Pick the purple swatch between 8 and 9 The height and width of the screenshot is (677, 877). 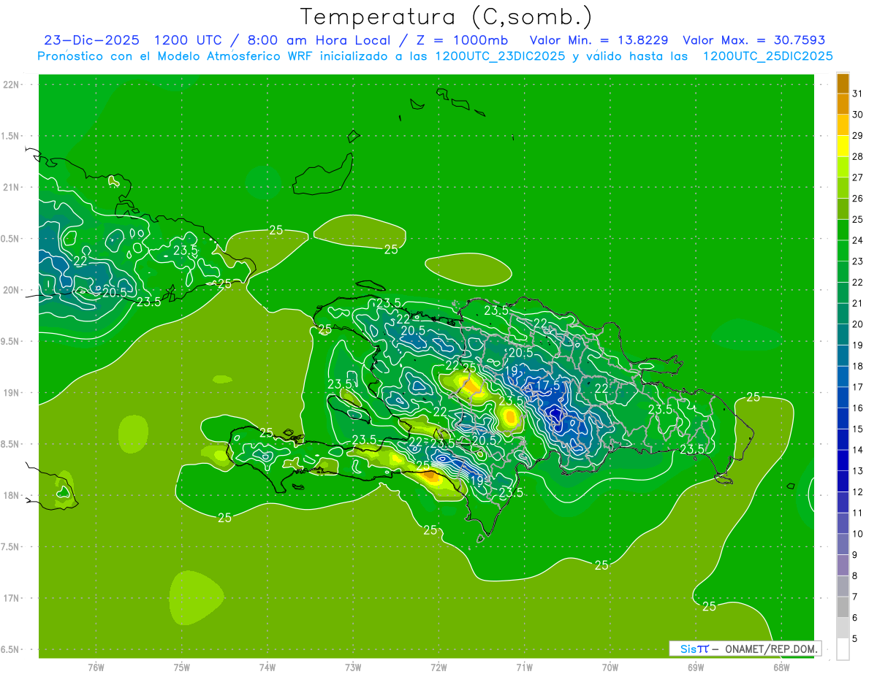click(843, 565)
